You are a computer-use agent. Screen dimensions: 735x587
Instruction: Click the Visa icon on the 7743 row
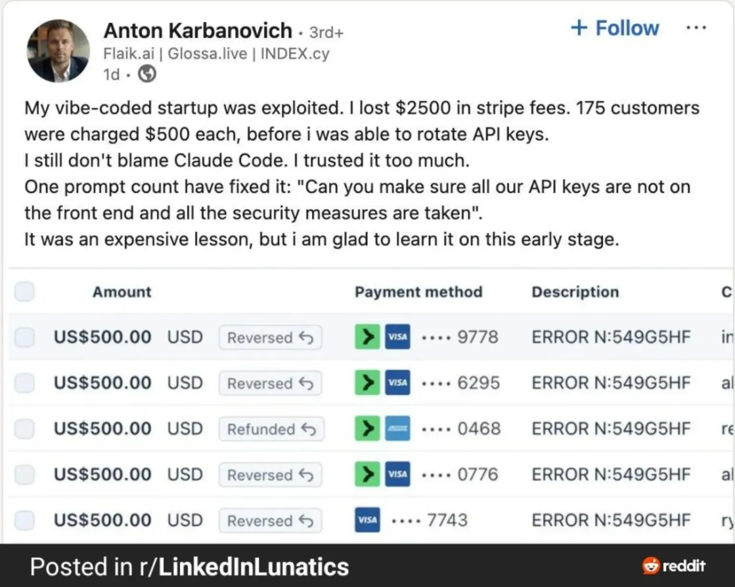click(x=367, y=520)
